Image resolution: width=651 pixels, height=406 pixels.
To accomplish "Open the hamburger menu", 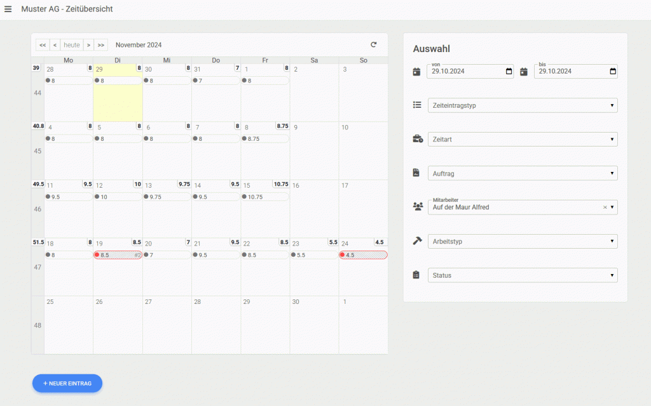I will point(8,9).
